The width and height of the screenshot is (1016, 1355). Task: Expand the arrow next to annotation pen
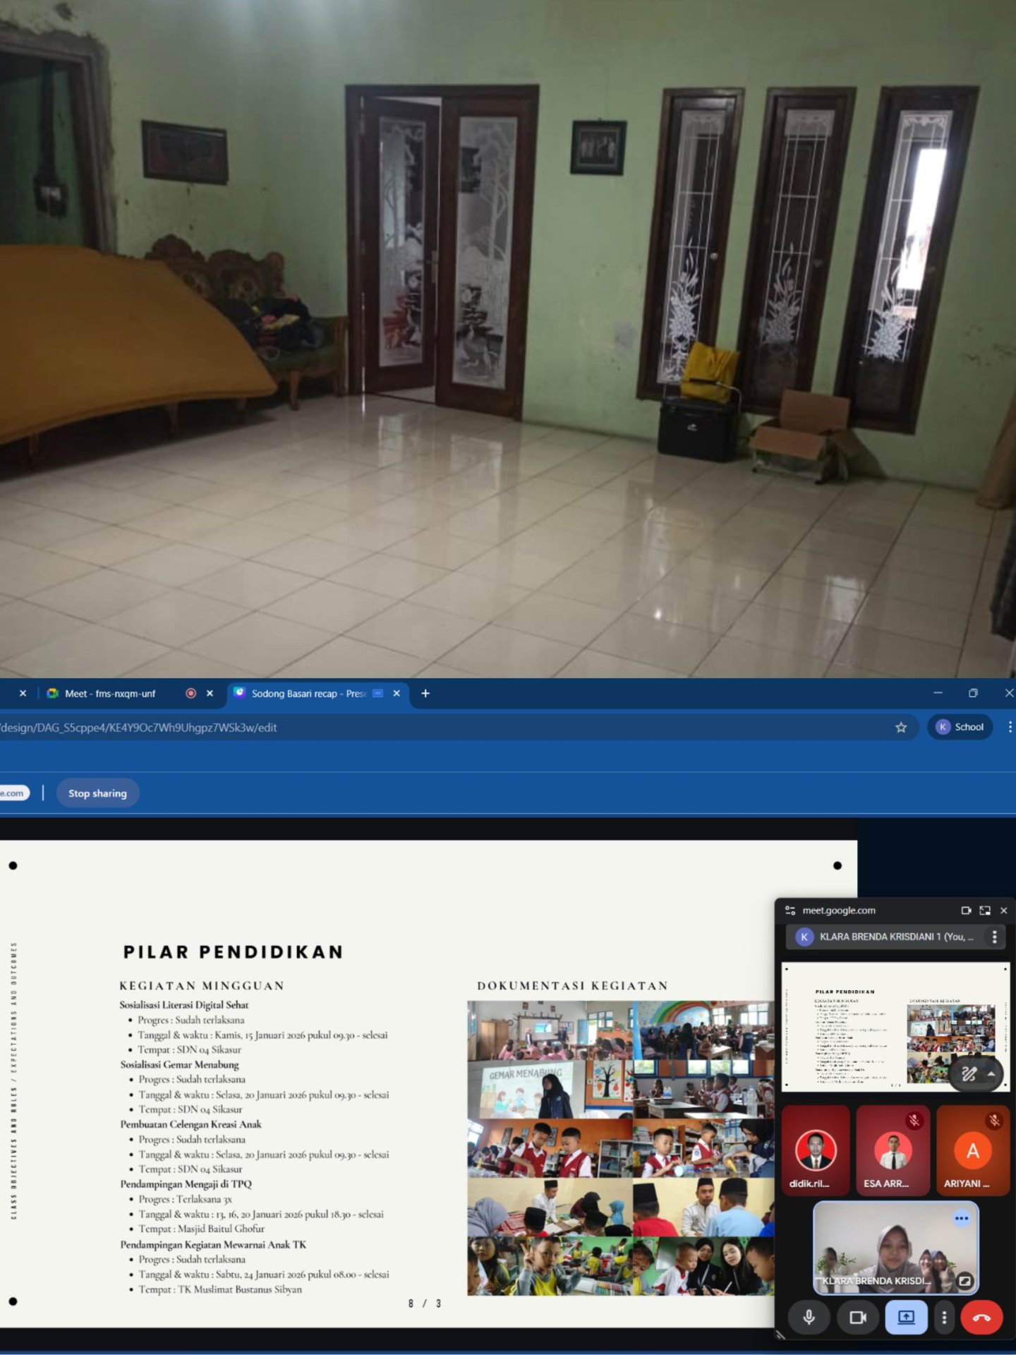[x=991, y=1074]
